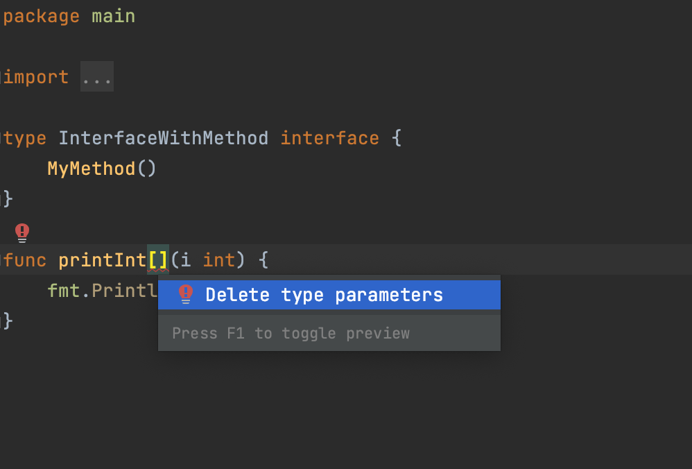This screenshot has width=692, height=469.
Task: Click the highlighted empty type parameter brackets
Action: tap(158, 260)
